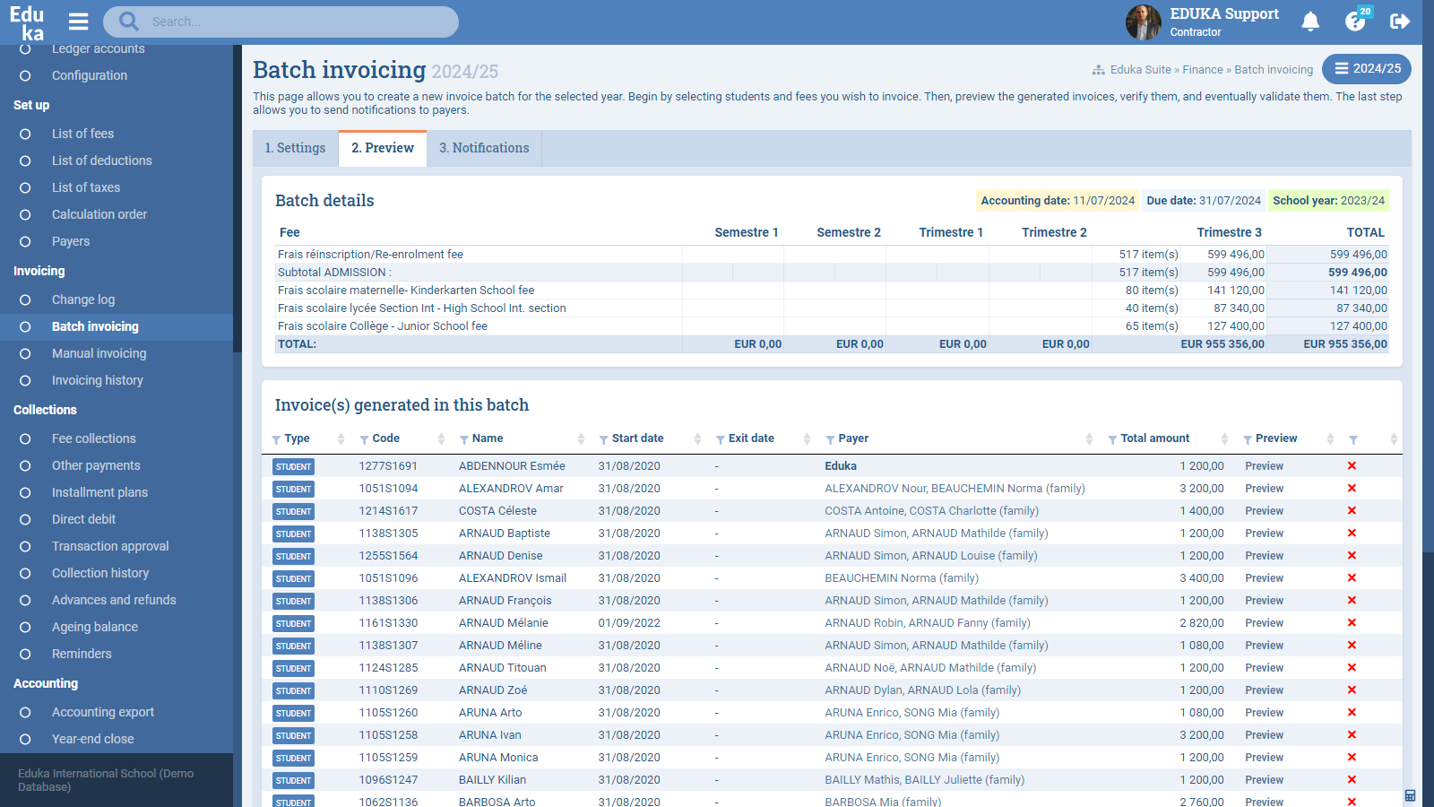Filter by the Exit date funnel
The image size is (1434, 807).
tap(721, 439)
